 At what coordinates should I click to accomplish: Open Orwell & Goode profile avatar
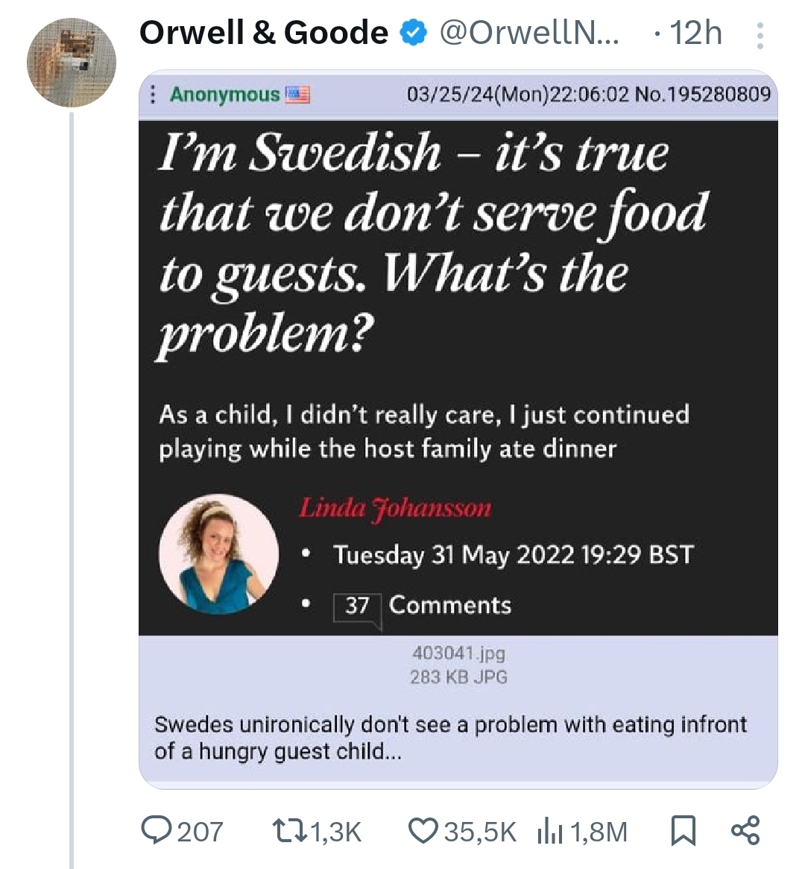coord(72,63)
